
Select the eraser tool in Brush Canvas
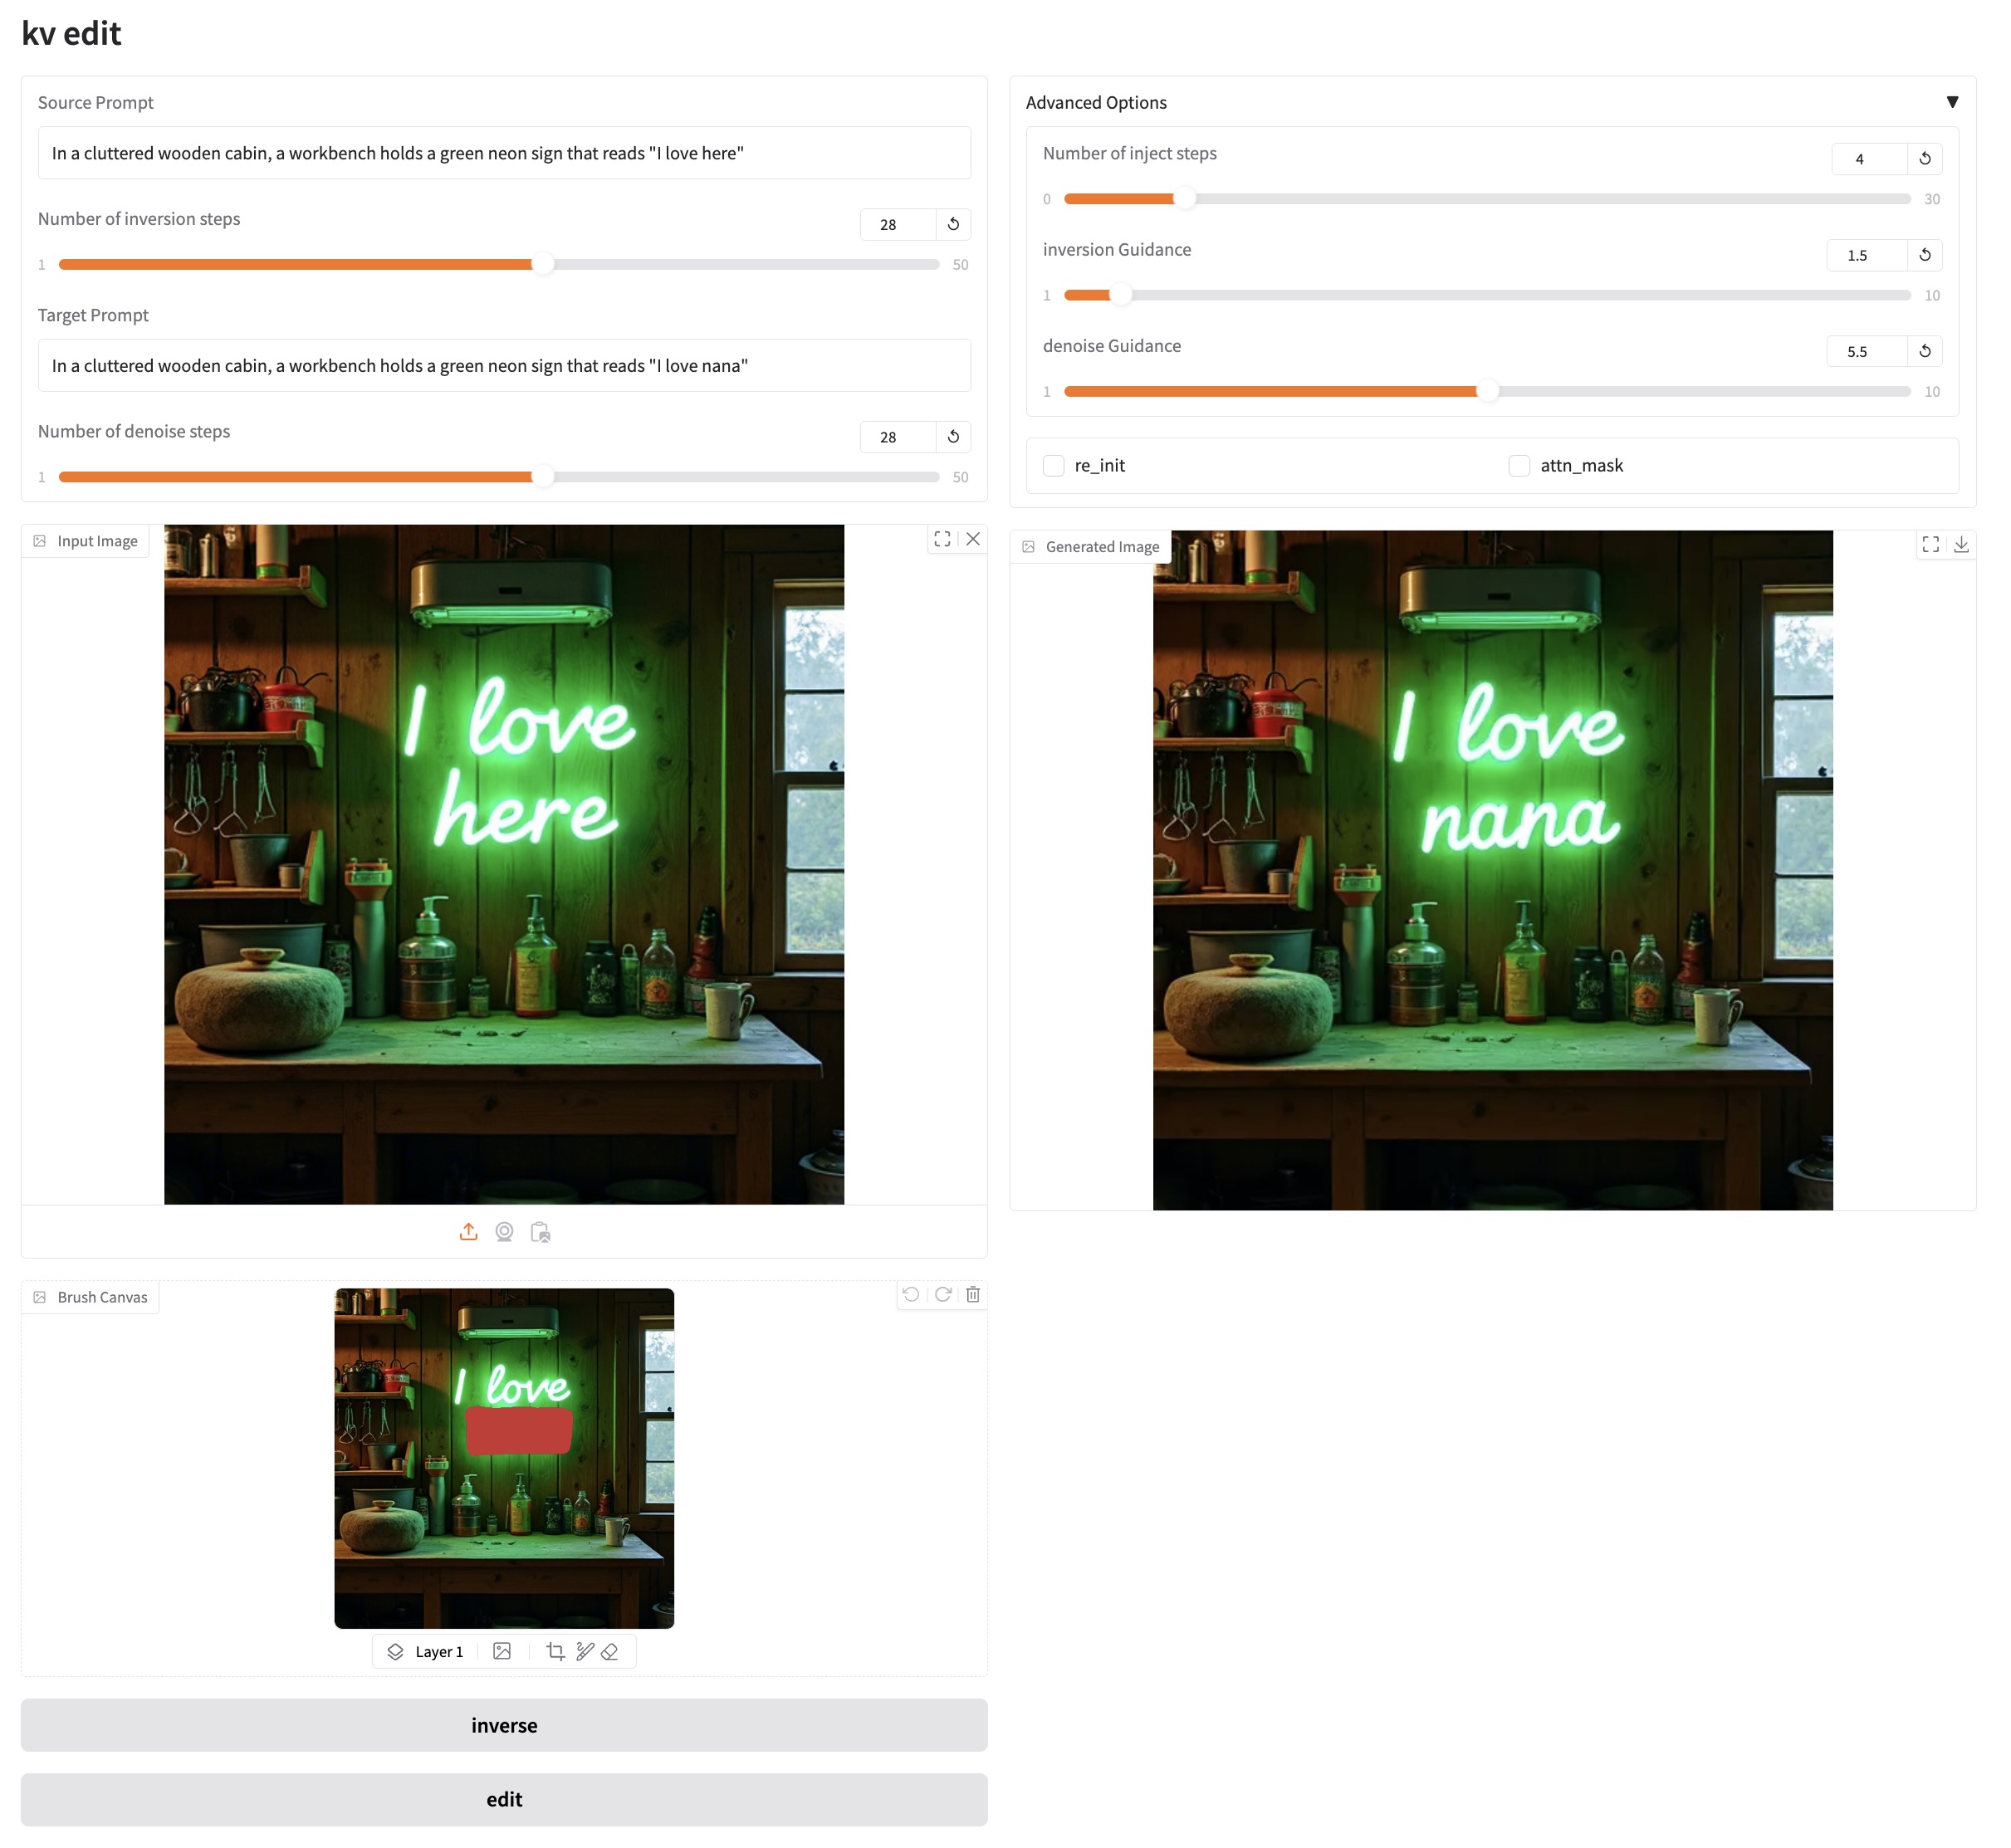(x=610, y=1652)
